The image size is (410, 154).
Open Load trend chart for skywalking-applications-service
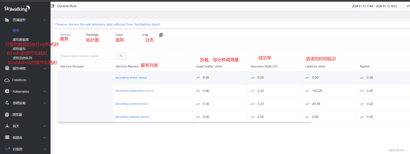click(198, 91)
